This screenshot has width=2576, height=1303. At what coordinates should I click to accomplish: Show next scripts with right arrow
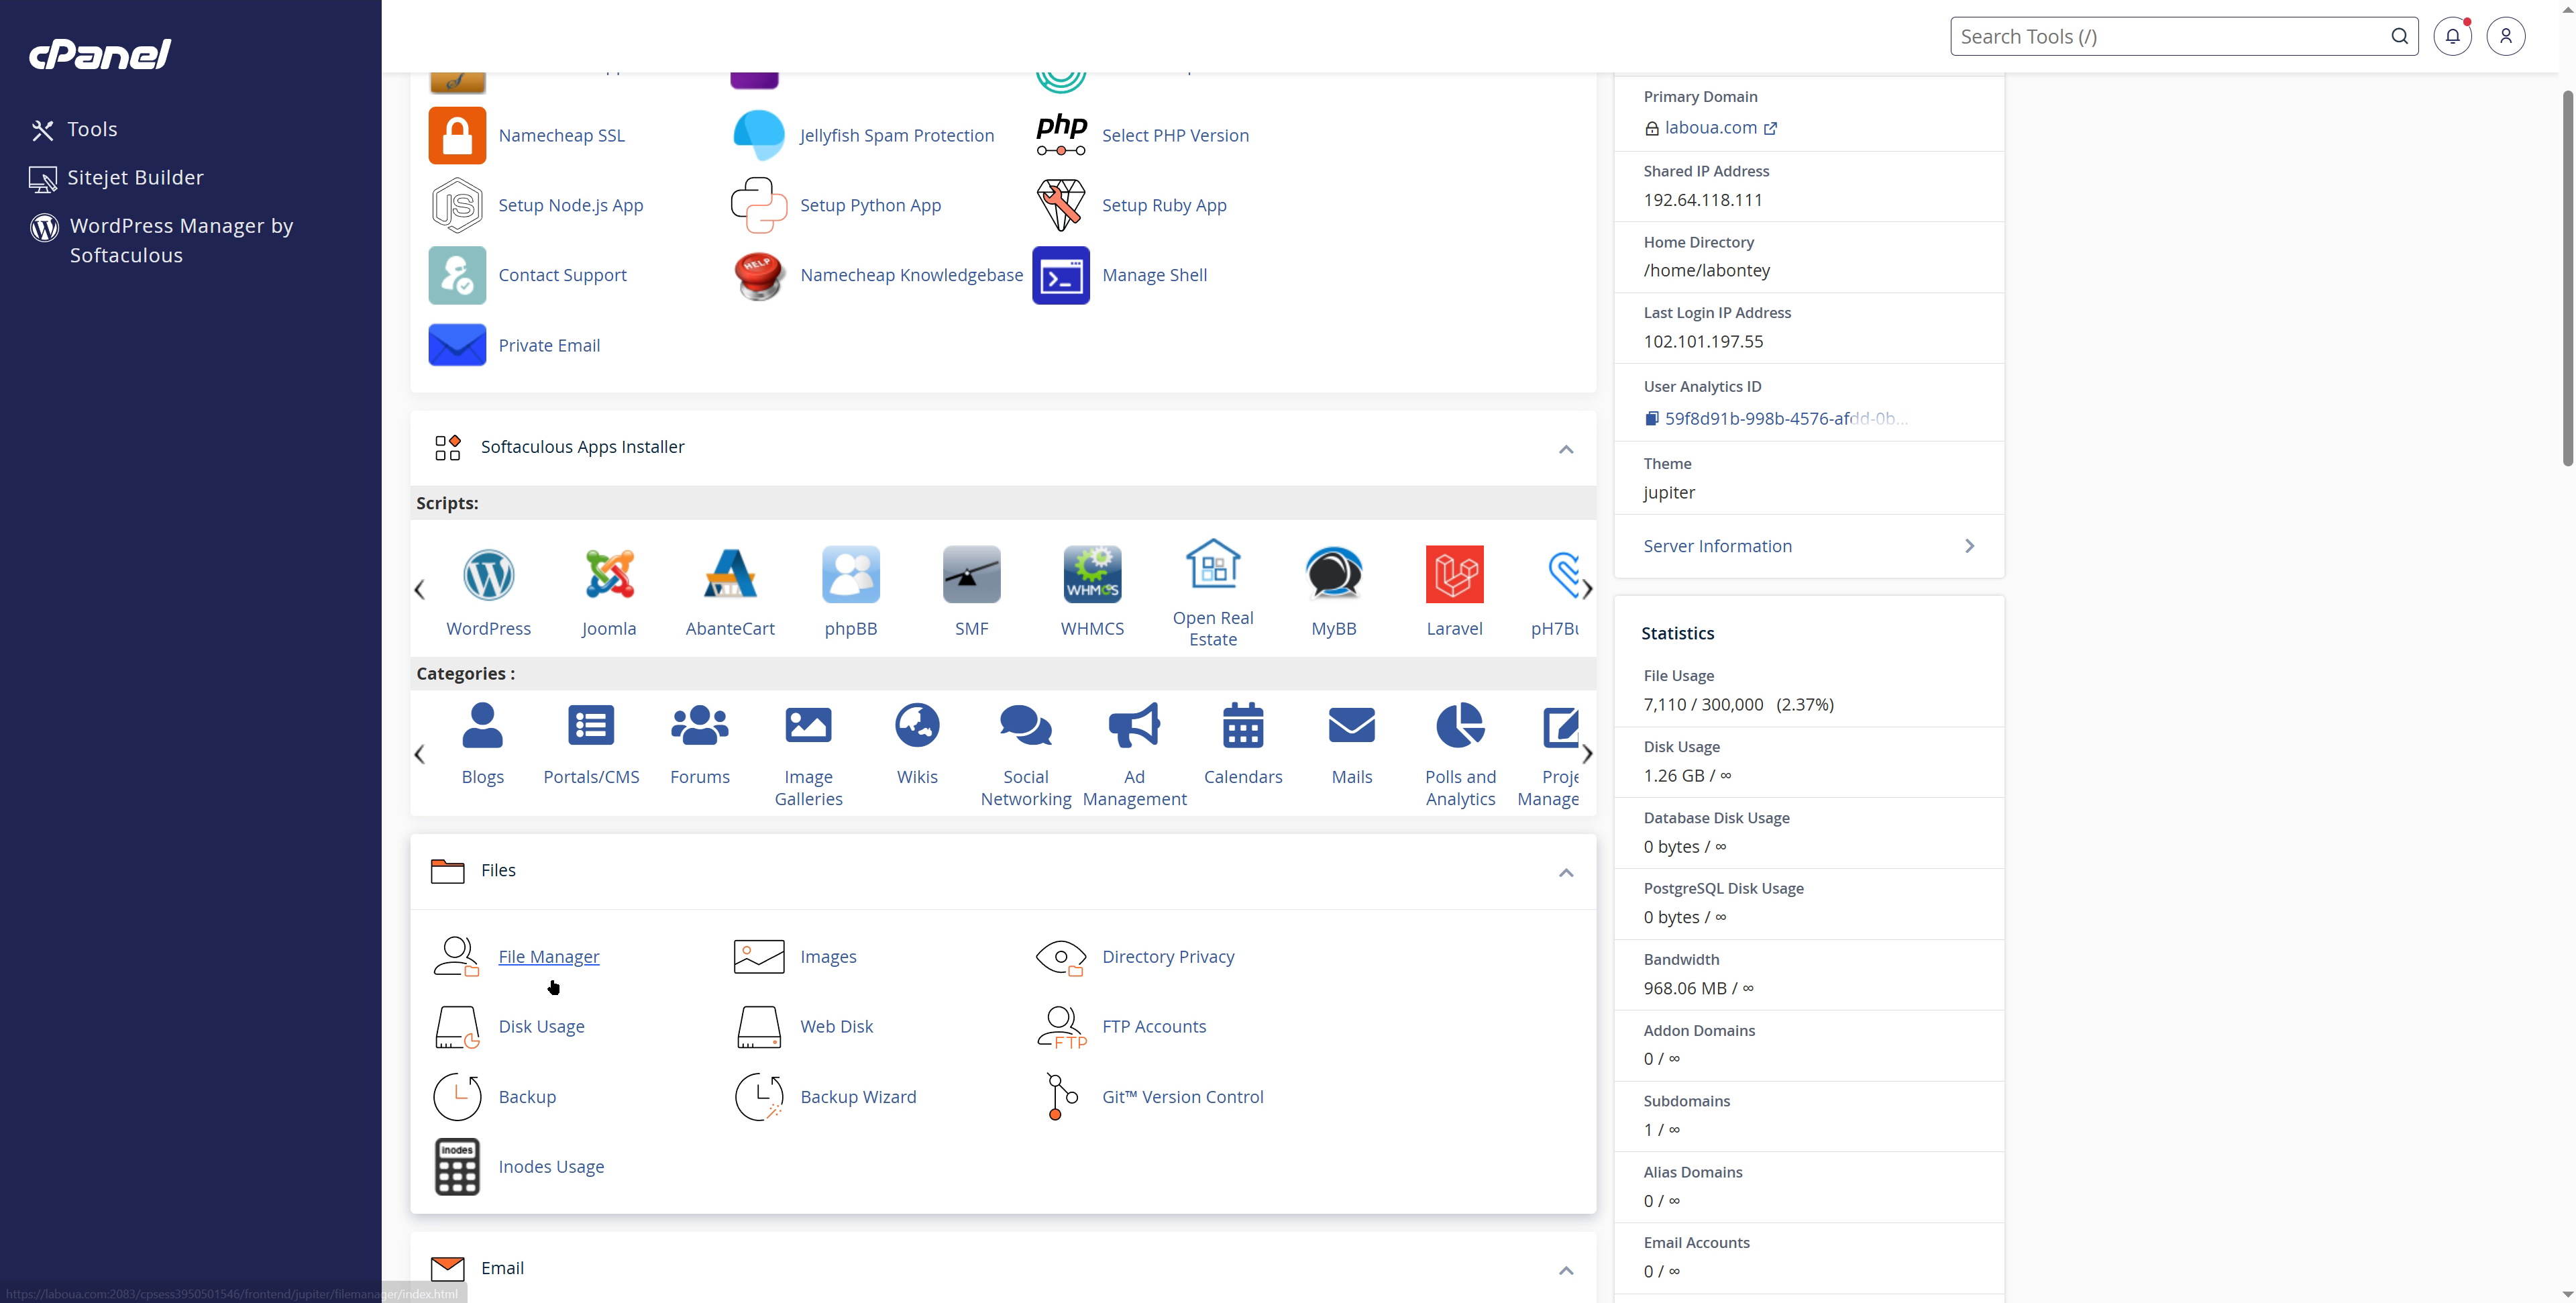[x=1587, y=590]
